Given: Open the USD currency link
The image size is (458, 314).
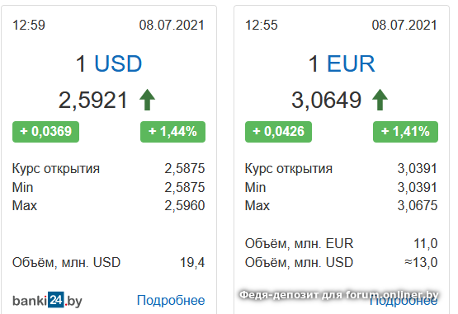Looking at the screenshot, I should click(x=118, y=63).
